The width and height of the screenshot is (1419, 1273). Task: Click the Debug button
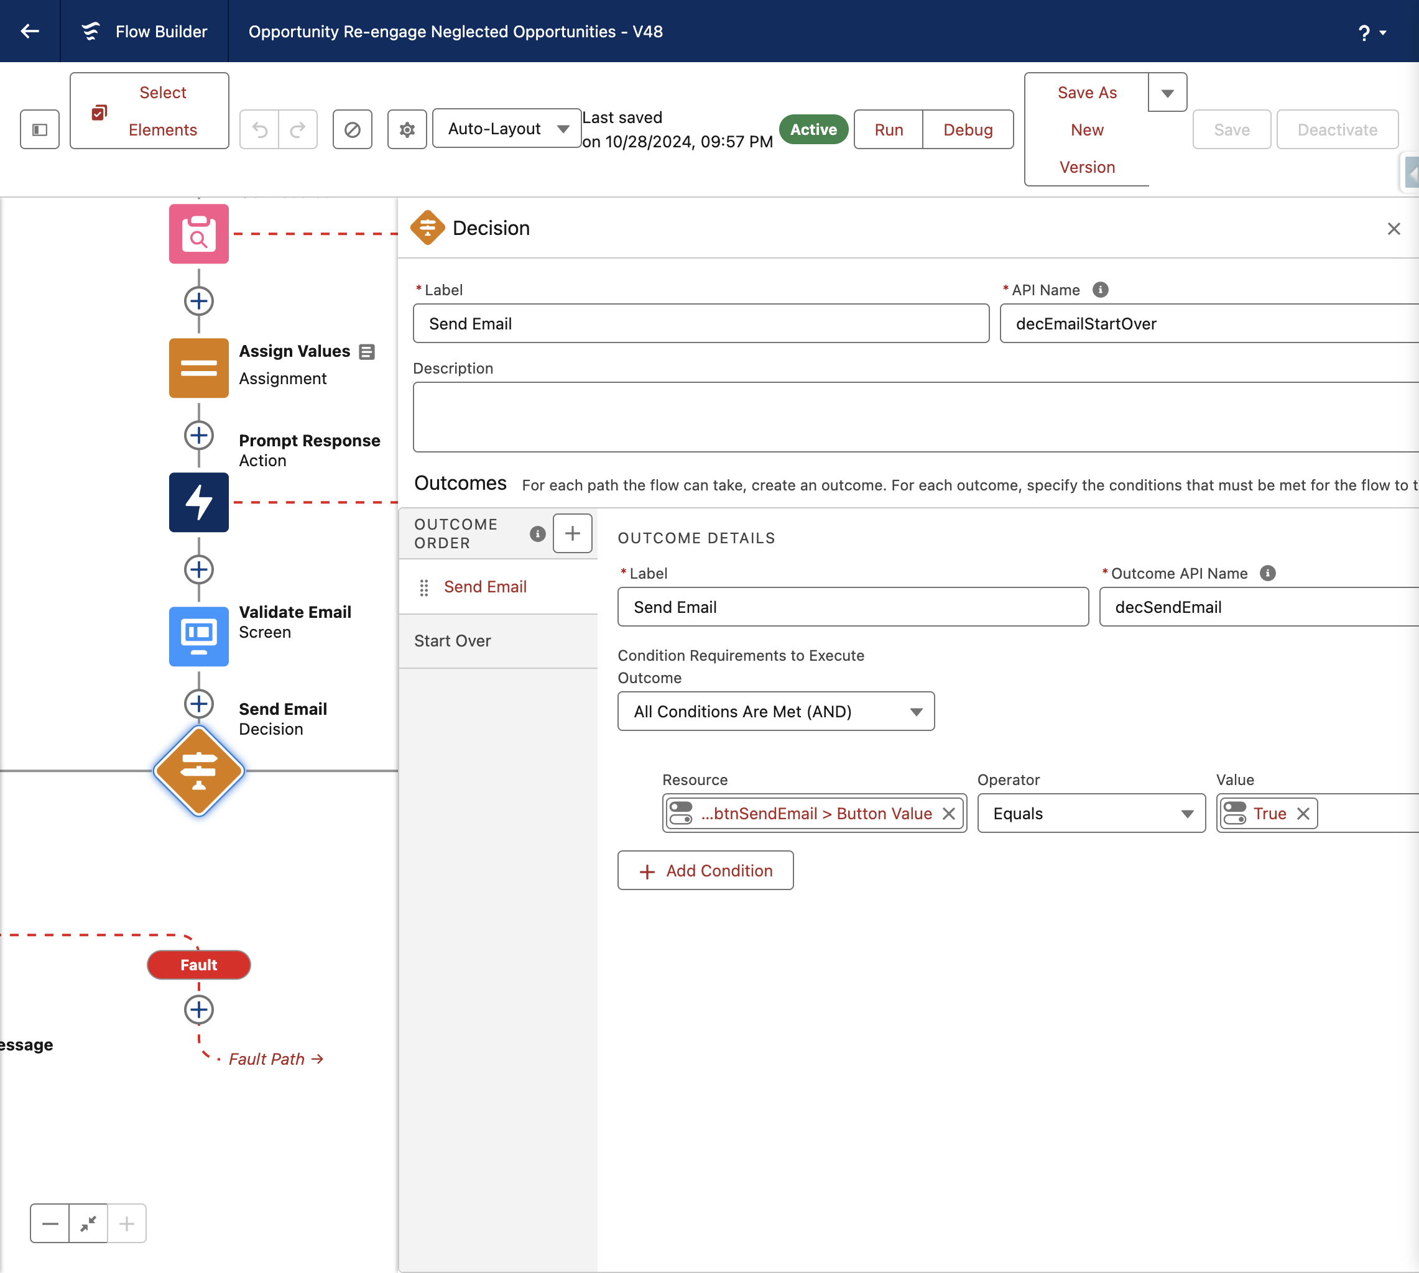968,129
